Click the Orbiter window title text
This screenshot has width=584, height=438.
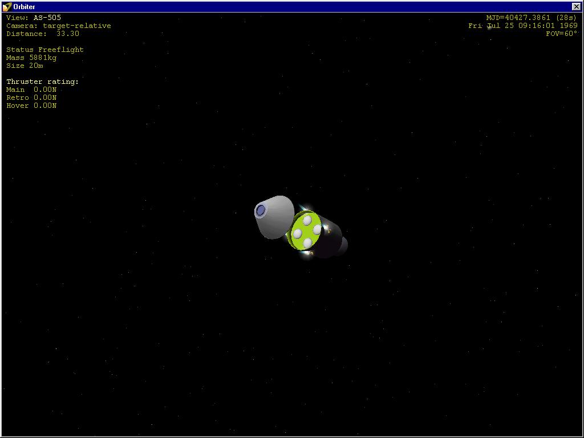[24, 7]
